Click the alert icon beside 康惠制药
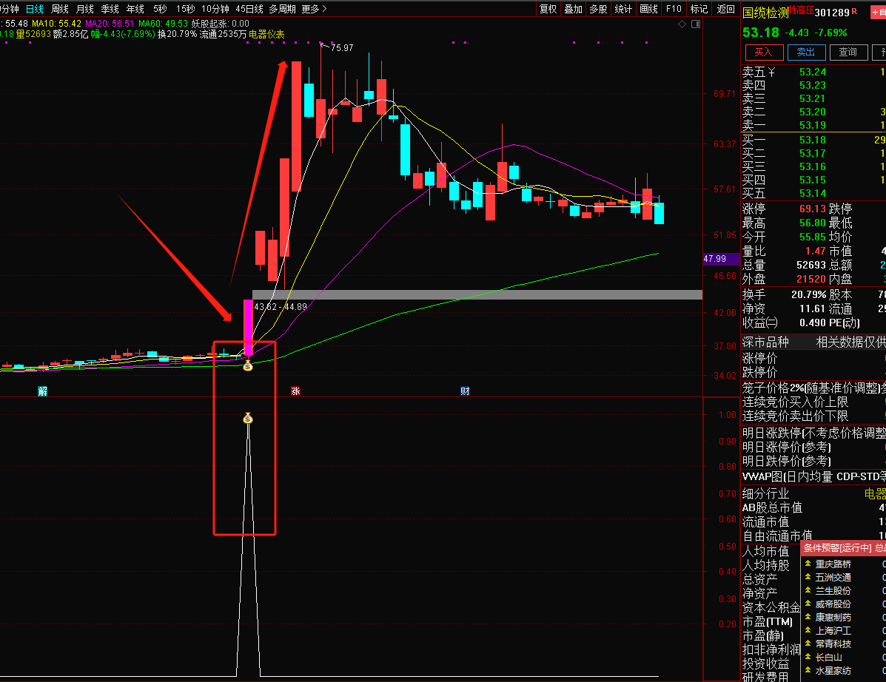The width and height of the screenshot is (886, 682). pyautogui.click(x=808, y=617)
